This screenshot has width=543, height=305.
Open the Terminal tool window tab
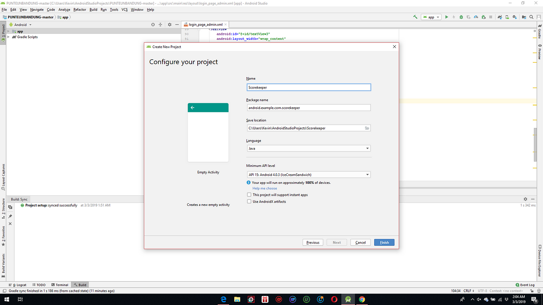(x=59, y=285)
